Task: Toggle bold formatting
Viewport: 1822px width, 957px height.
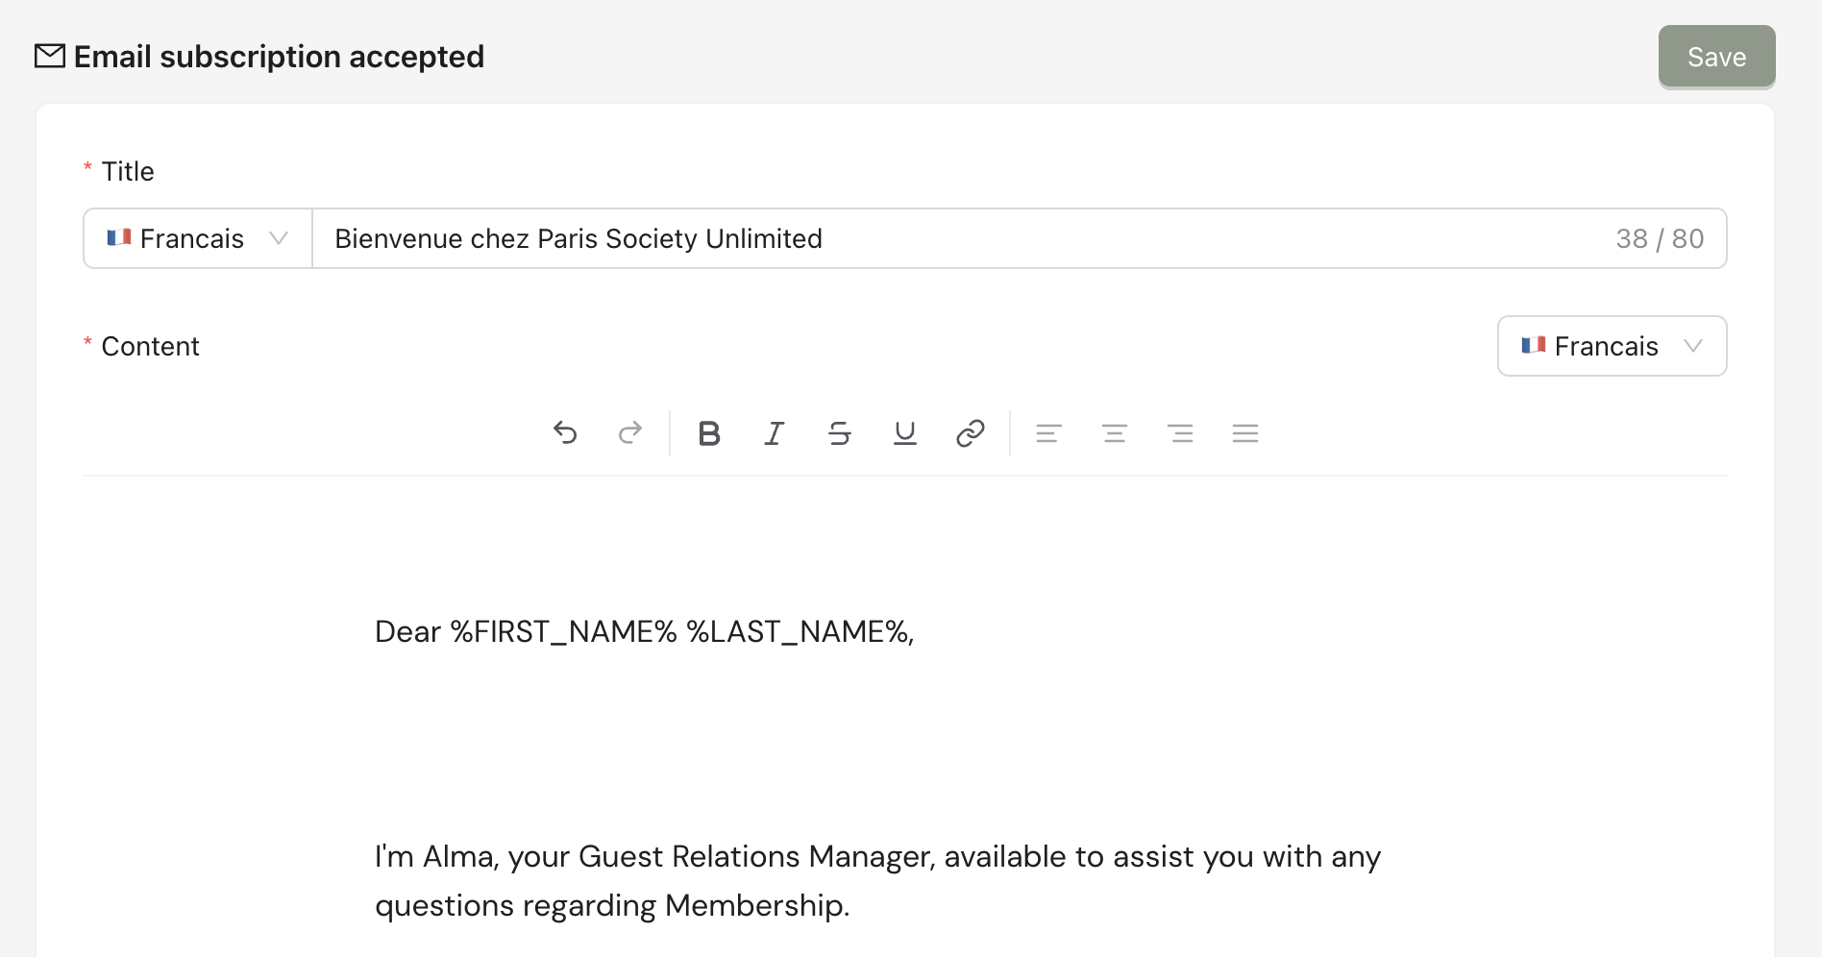Action: pyautogui.click(x=709, y=433)
